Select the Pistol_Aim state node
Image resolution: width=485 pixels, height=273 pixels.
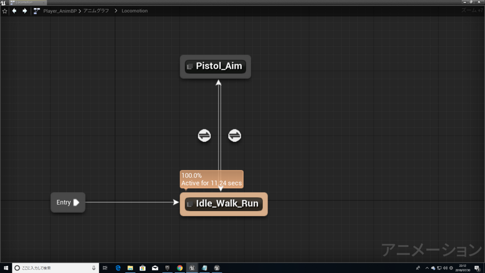pos(216,66)
